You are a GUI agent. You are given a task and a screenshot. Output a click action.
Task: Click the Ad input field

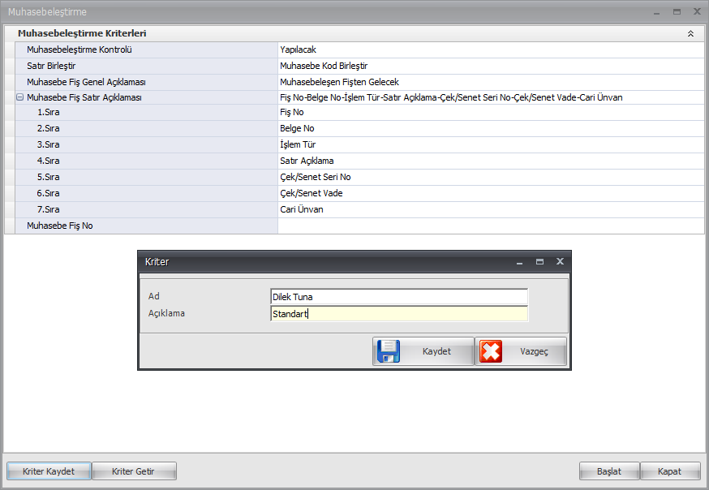pyautogui.click(x=398, y=297)
